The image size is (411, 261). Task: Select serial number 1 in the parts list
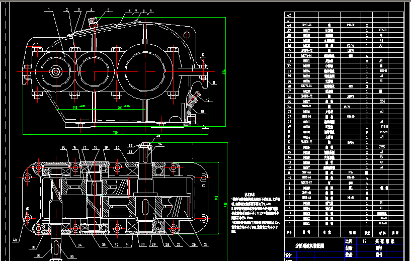(290, 223)
